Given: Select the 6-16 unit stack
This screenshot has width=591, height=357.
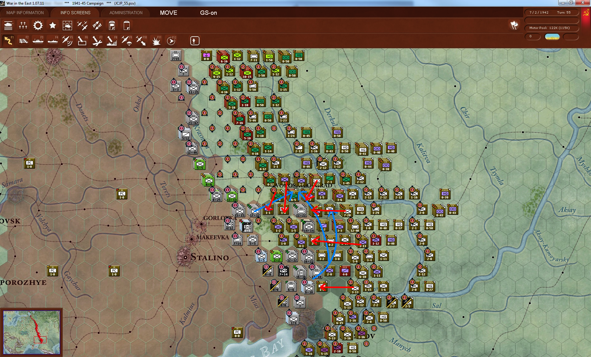Looking at the screenshot, I should pyautogui.click(x=224, y=58).
